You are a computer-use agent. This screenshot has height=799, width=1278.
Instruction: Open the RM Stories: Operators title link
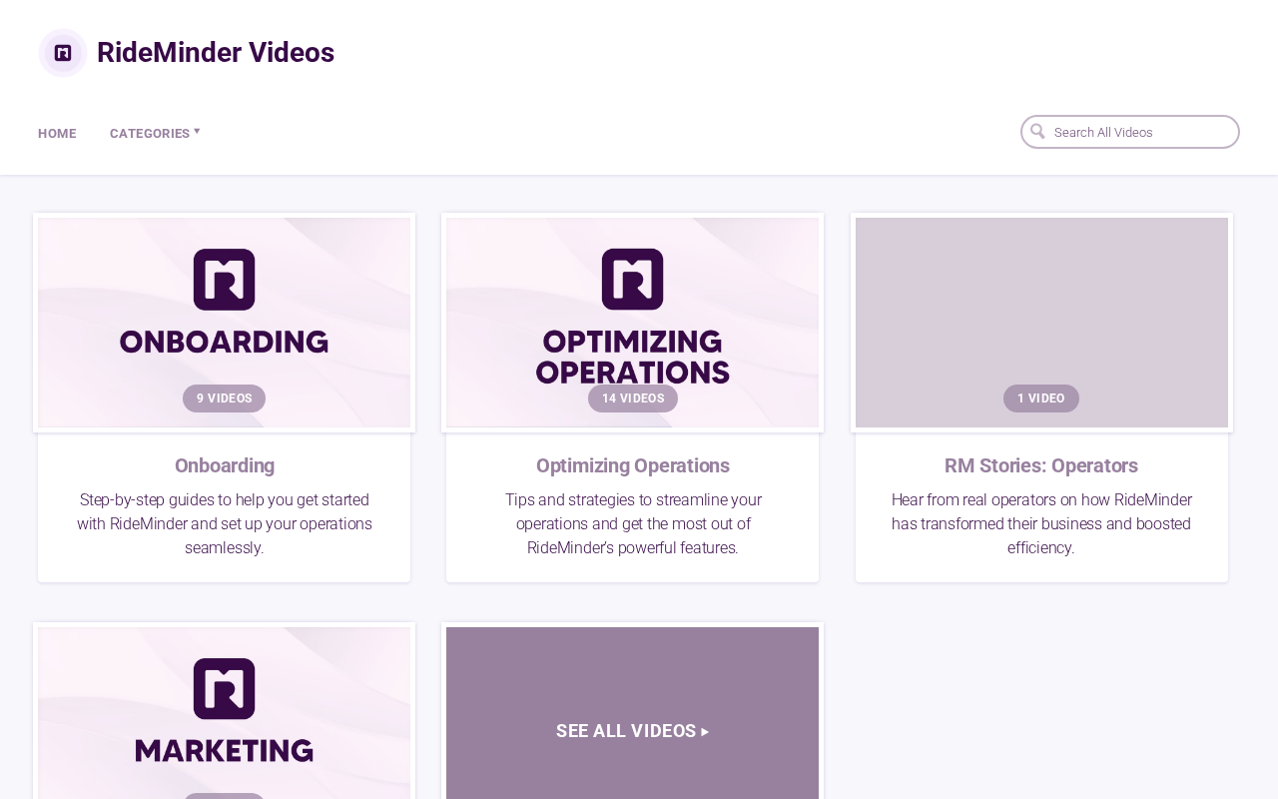(1041, 465)
